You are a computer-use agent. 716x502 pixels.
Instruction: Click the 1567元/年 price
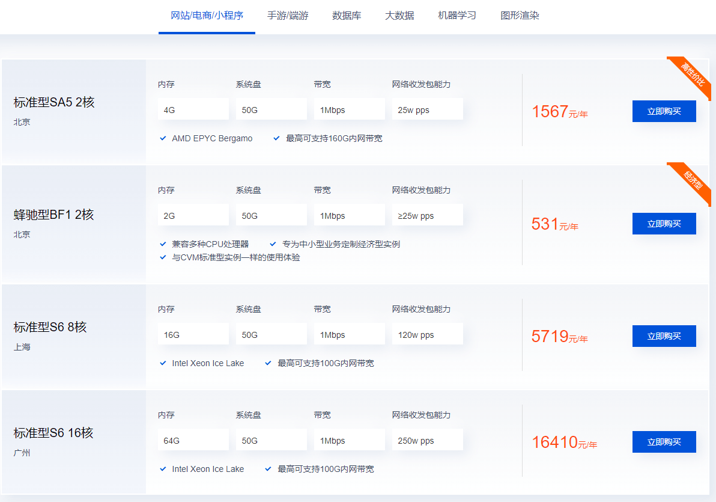[x=560, y=112]
